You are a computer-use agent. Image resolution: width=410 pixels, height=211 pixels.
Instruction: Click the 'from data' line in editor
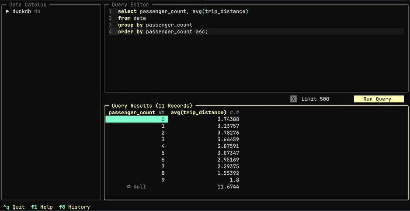132,18
